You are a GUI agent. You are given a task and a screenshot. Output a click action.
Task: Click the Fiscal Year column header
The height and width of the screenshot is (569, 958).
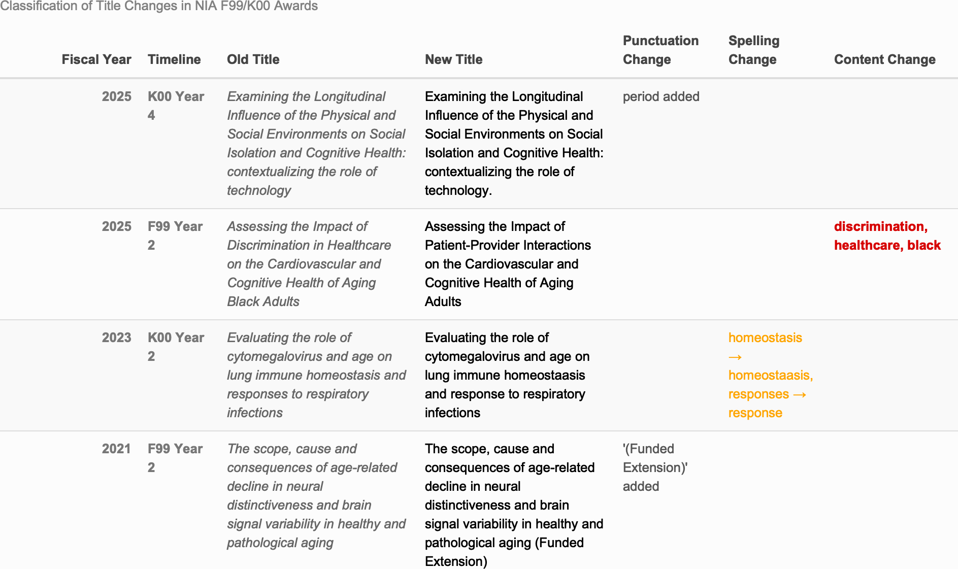pos(96,59)
